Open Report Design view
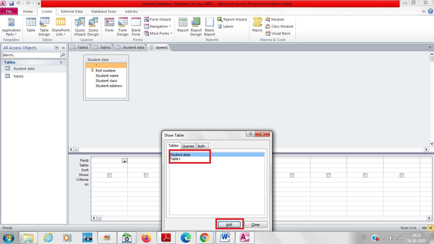The height and width of the screenshot is (244, 434). click(196, 27)
